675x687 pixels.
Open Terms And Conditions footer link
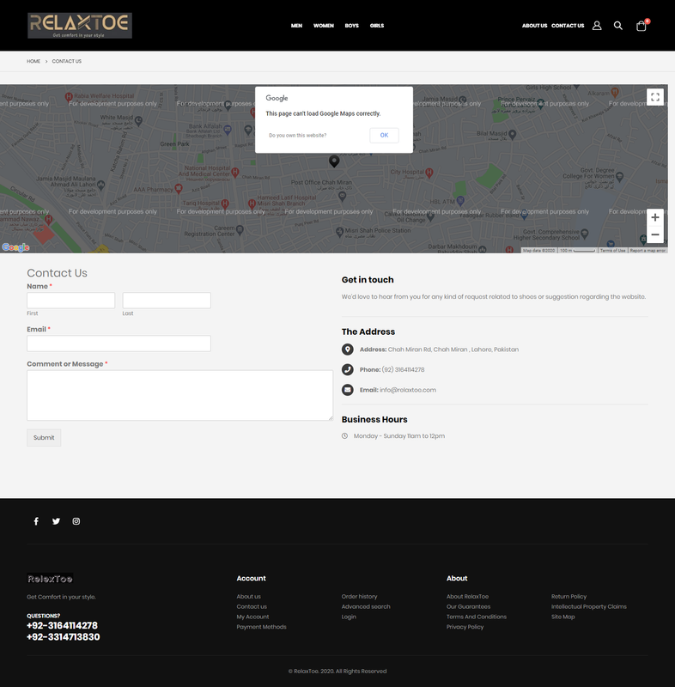click(477, 617)
